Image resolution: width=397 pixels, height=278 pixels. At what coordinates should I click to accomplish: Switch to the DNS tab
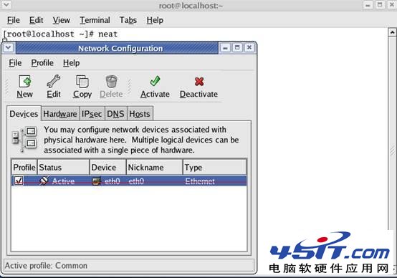(x=115, y=114)
